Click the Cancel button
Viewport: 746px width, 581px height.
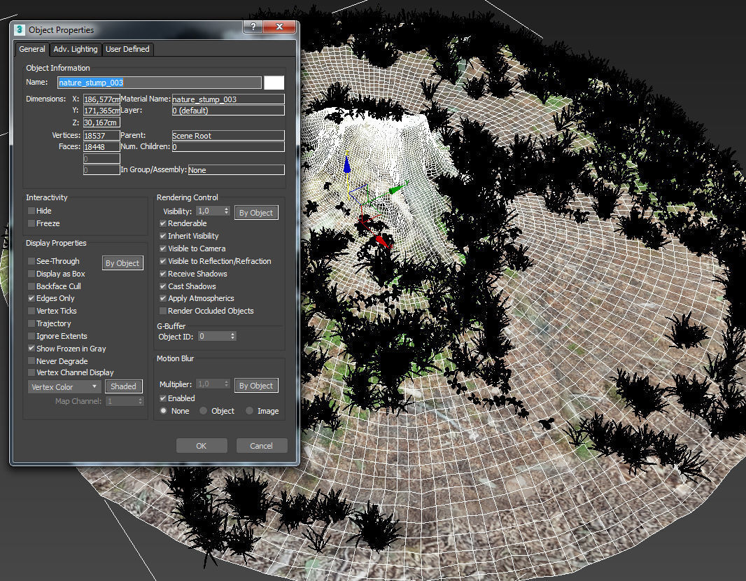[261, 446]
